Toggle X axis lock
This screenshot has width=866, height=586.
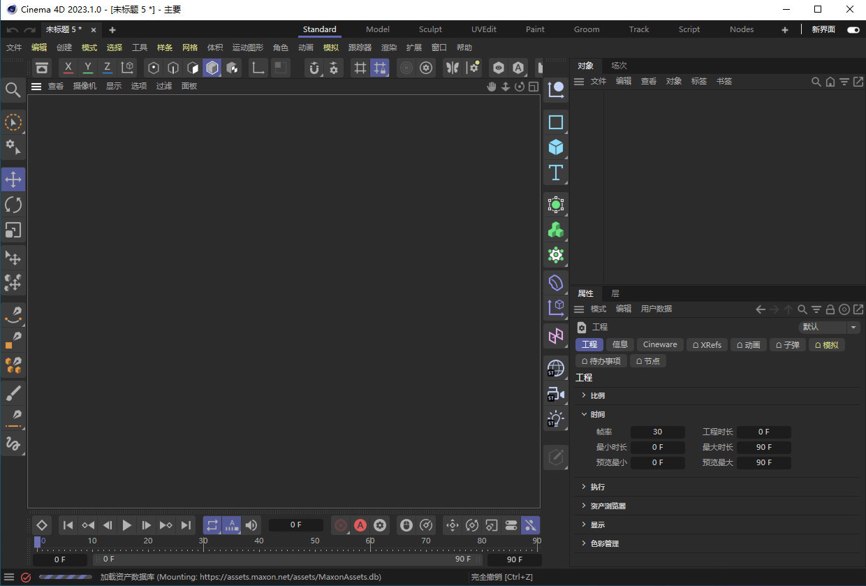tap(68, 68)
